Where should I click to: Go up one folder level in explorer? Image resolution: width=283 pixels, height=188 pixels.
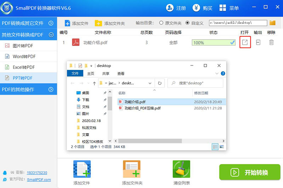(94, 83)
